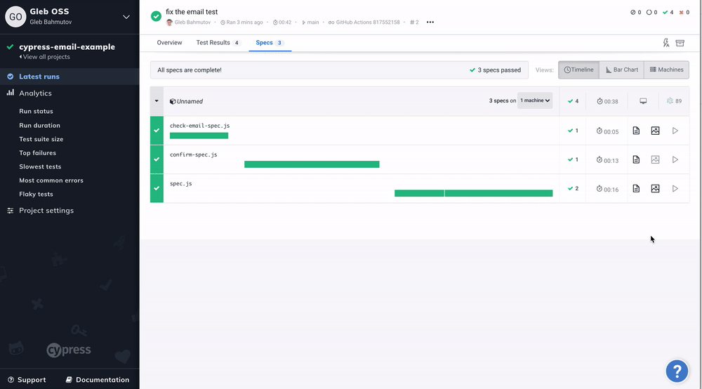
Task: Click confirm-spec.js timeline bar
Action: 312,164
